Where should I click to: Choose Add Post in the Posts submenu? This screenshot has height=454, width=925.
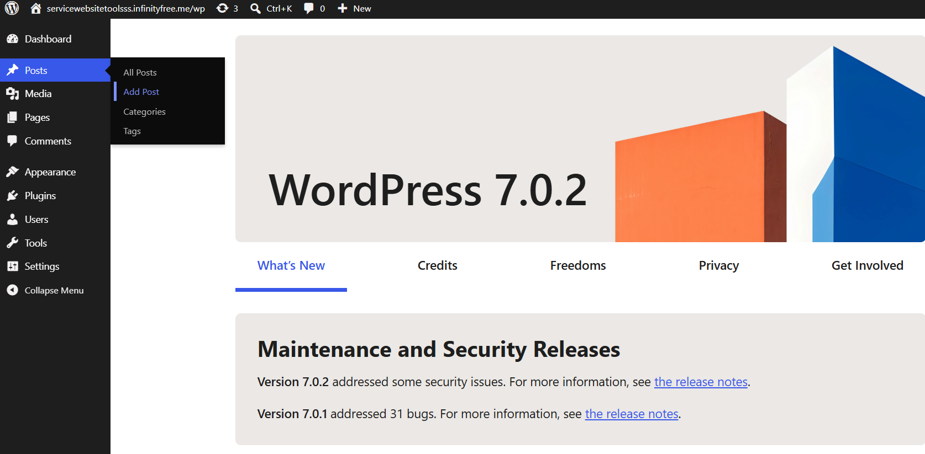pos(141,92)
